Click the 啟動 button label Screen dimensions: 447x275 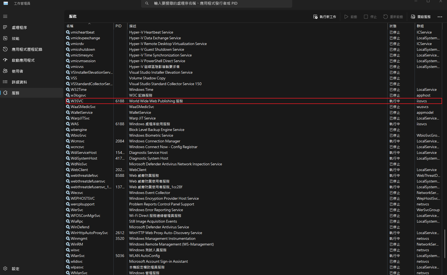pos(354,17)
